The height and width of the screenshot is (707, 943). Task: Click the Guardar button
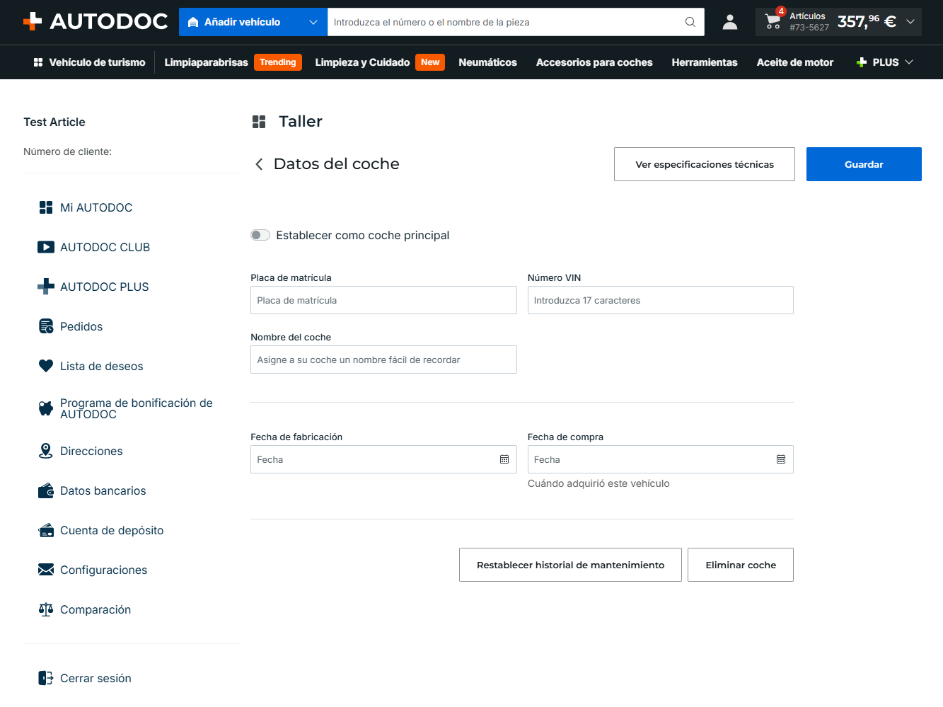coord(864,164)
